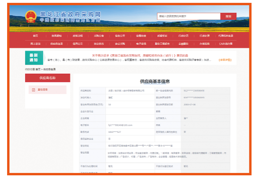Open the 电子卖场 navigation item
Image resolution: width=259 pixels, height=181 pixels.
click(141, 44)
